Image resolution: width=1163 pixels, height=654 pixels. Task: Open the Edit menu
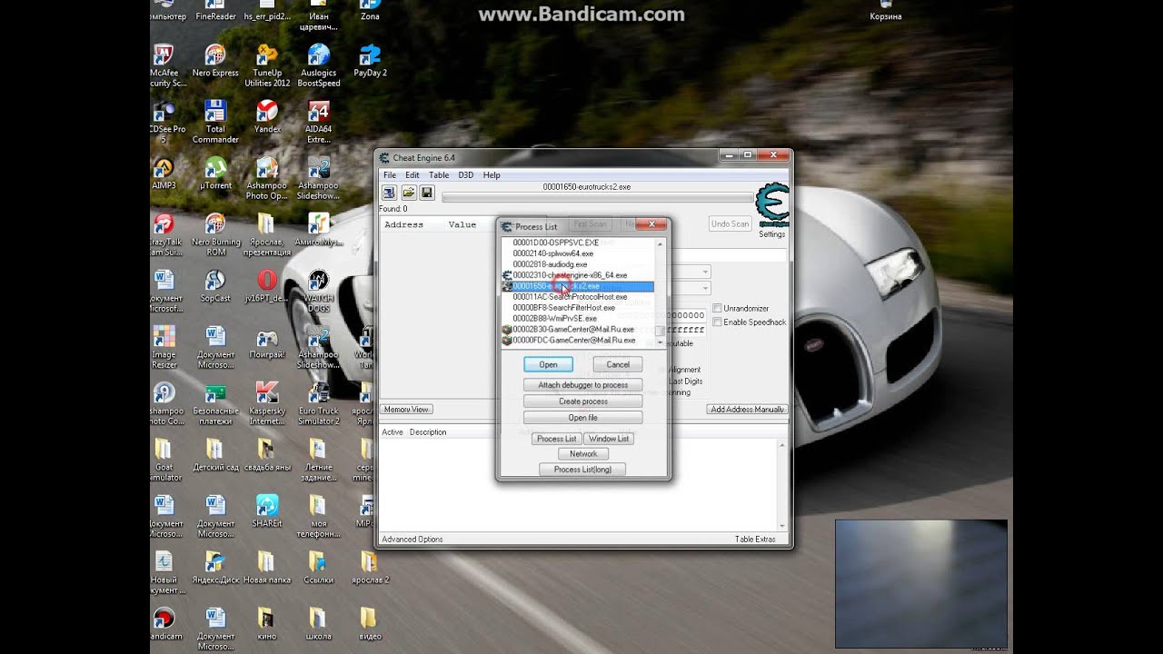[413, 175]
